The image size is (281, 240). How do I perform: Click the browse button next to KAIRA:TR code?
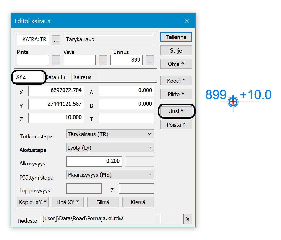click(x=56, y=40)
